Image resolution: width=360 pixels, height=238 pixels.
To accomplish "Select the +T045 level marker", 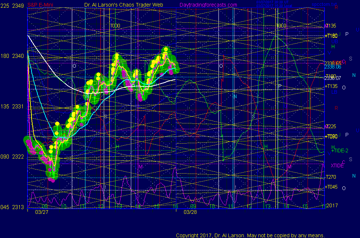I will (x=331, y=187).
